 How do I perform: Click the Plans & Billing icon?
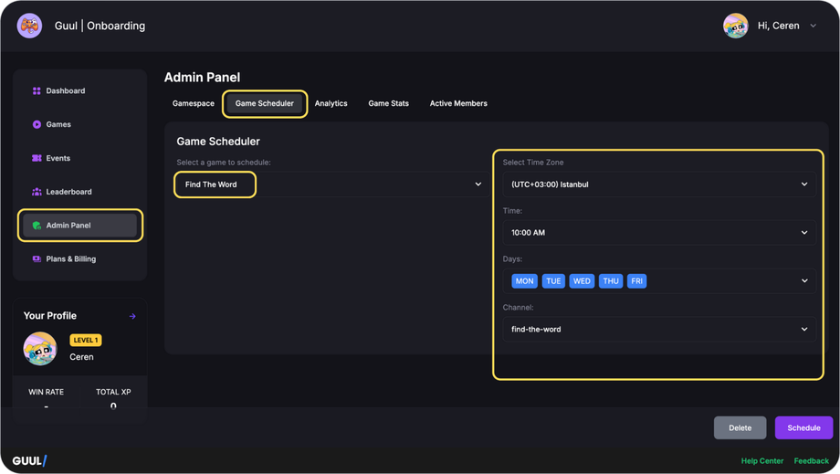[x=37, y=258]
